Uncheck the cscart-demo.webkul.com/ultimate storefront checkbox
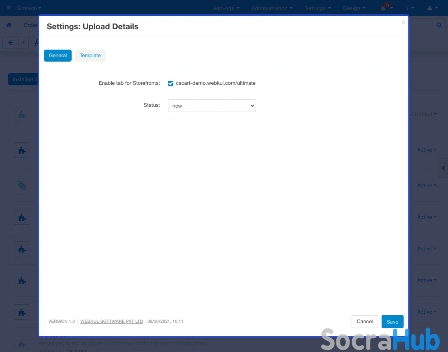The image size is (448, 352). pyautogui.click(x=171, y=83)
